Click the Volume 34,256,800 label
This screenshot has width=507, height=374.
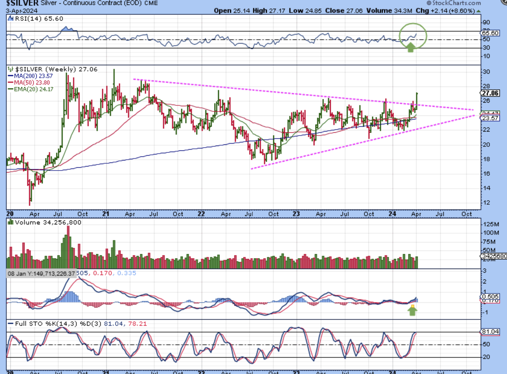click(45, 222)
